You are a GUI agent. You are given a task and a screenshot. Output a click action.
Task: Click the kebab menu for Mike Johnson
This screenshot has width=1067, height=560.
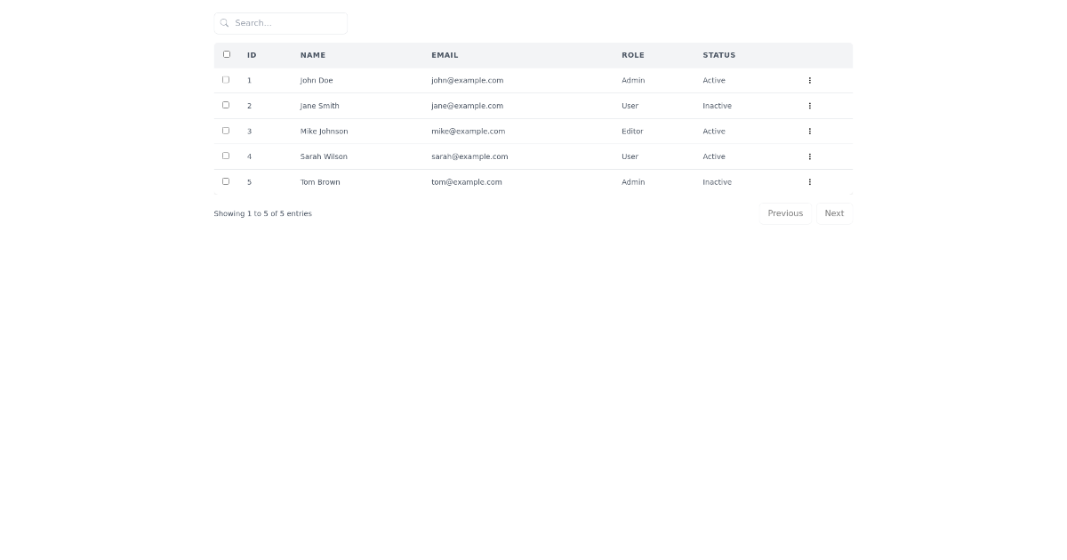[809, 131]
